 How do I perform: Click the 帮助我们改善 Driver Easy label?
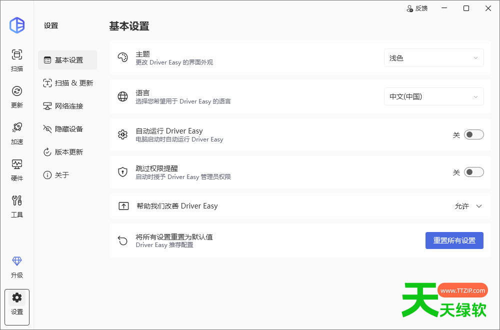click(x=177, y=206)
